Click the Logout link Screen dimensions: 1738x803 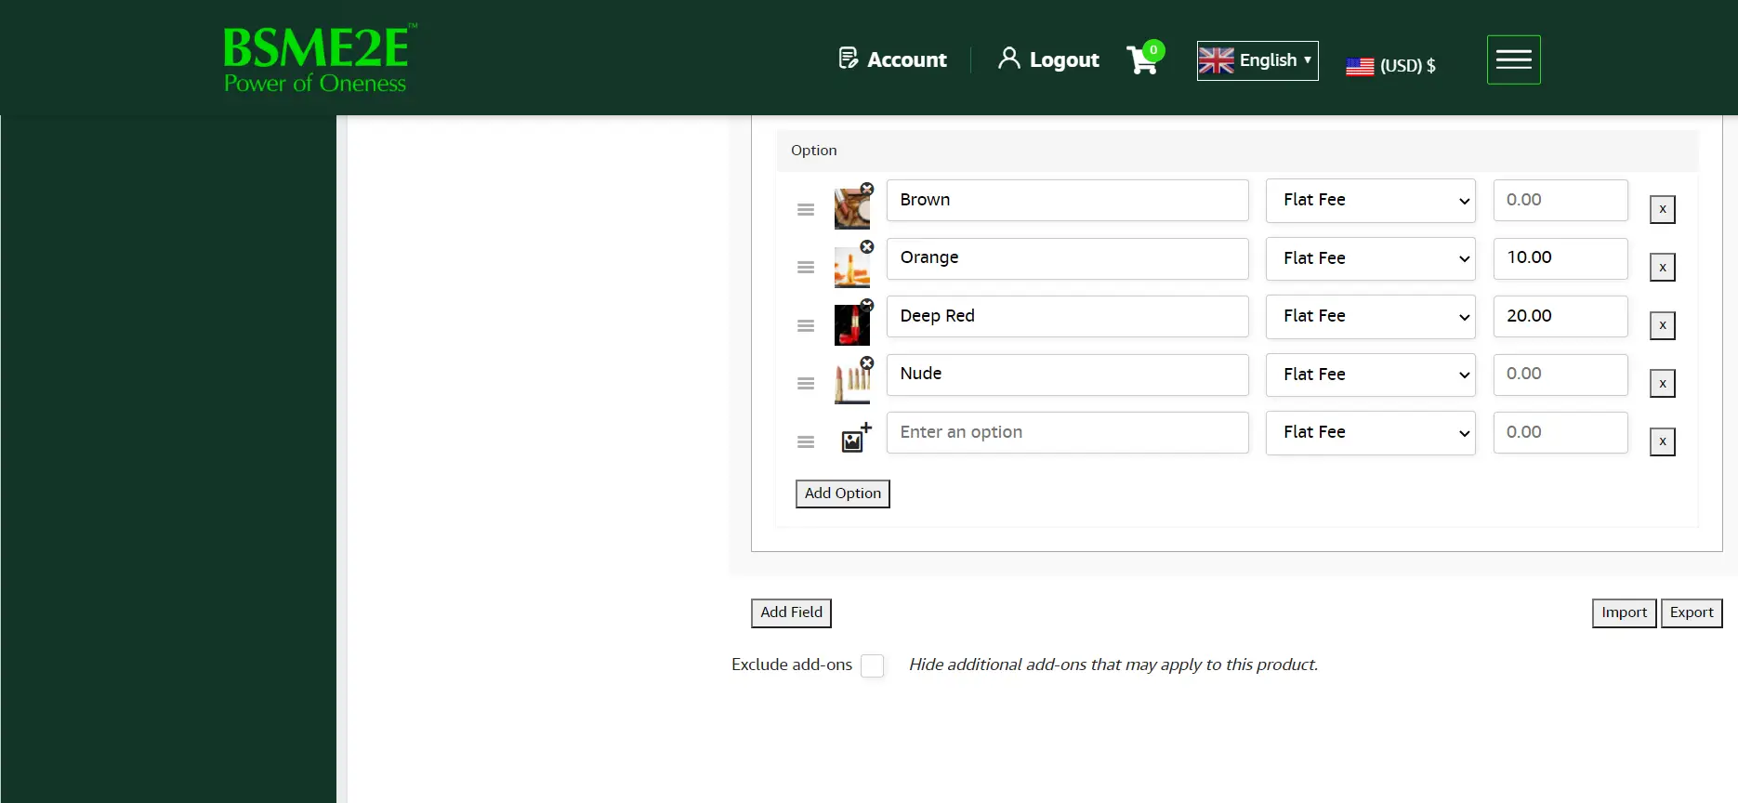point(1048,59)
